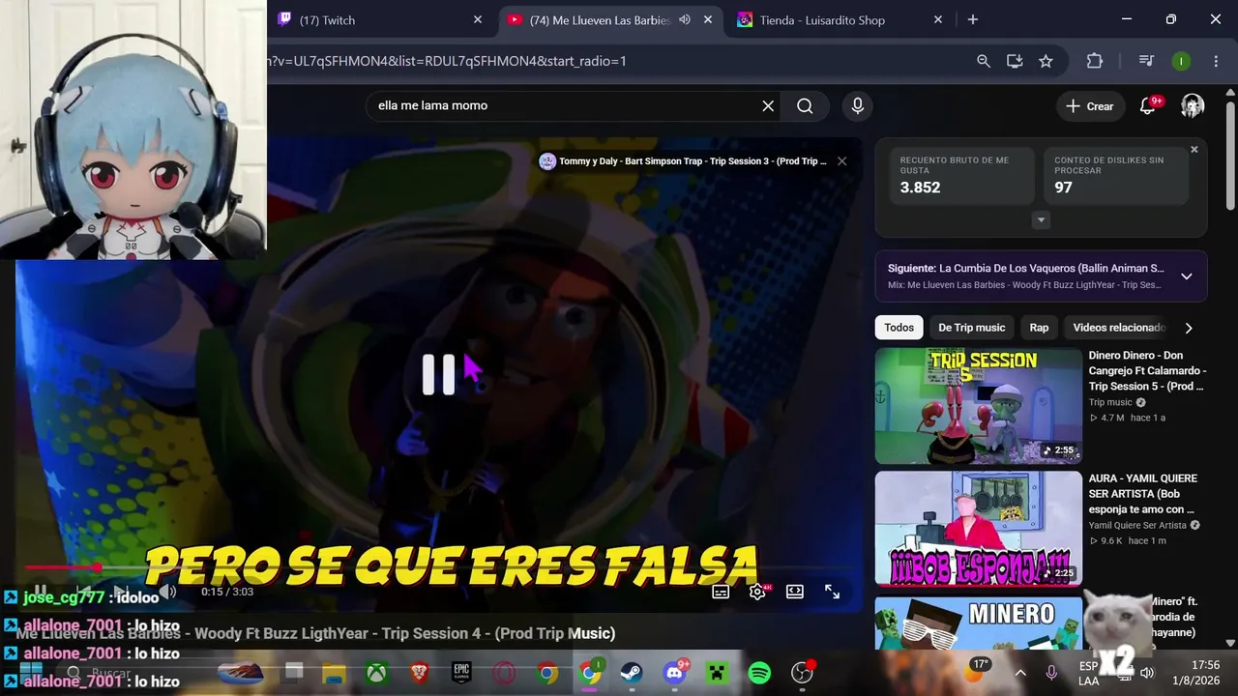Screen dimensions: 1238x696
Task: Run the YouTube search with the magnifier button
Action: point(805,106)
